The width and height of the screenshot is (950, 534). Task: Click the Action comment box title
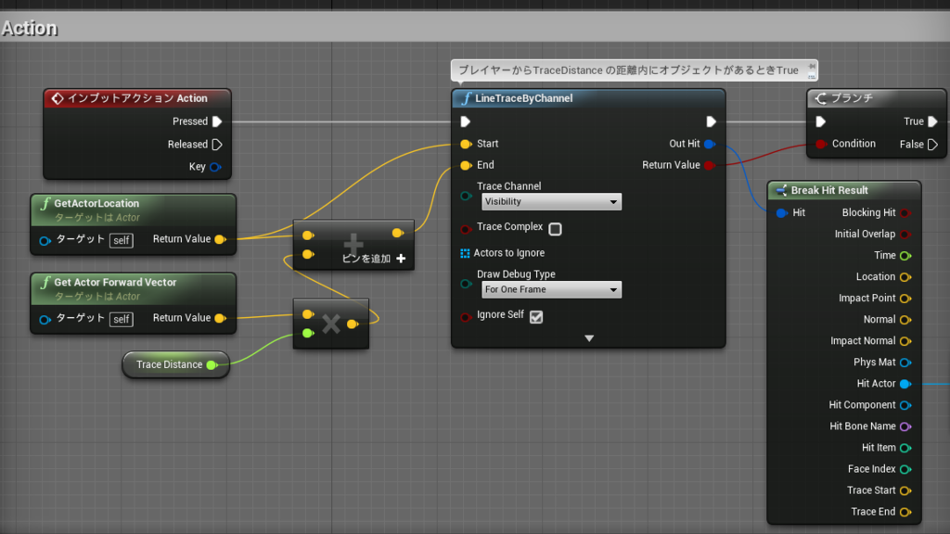(29, 29)
